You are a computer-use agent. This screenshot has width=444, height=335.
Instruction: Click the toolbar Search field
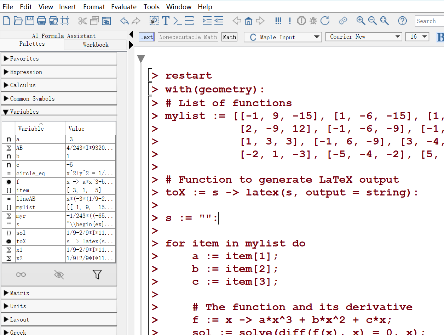429,21
